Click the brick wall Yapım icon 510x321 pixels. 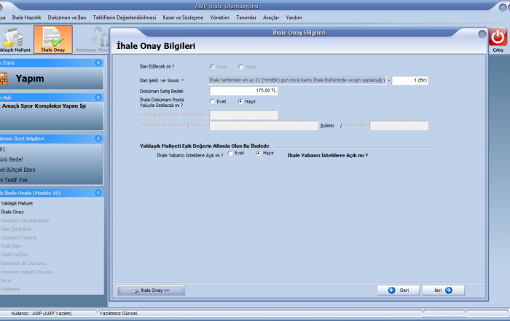coord(4,78)
